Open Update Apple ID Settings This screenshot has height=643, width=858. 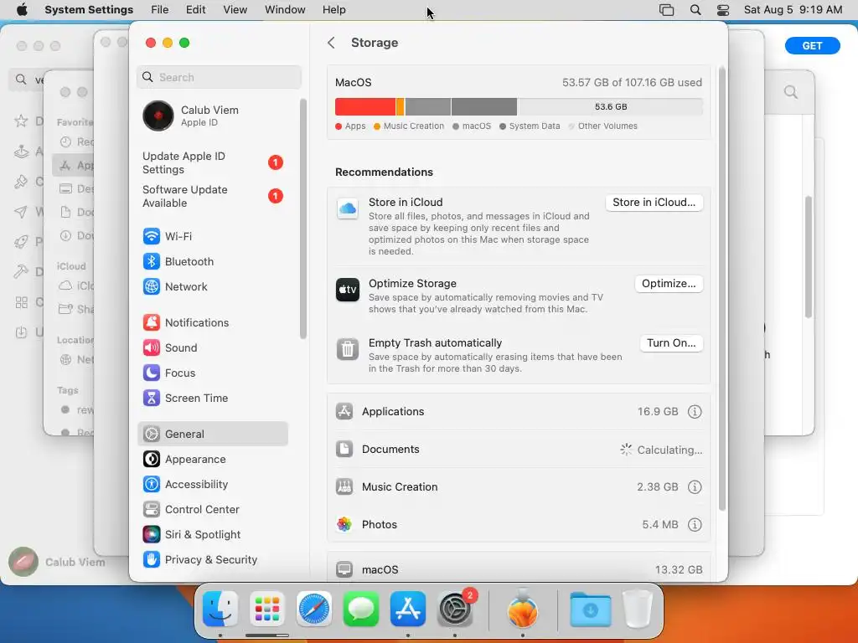tap(212, 163)
